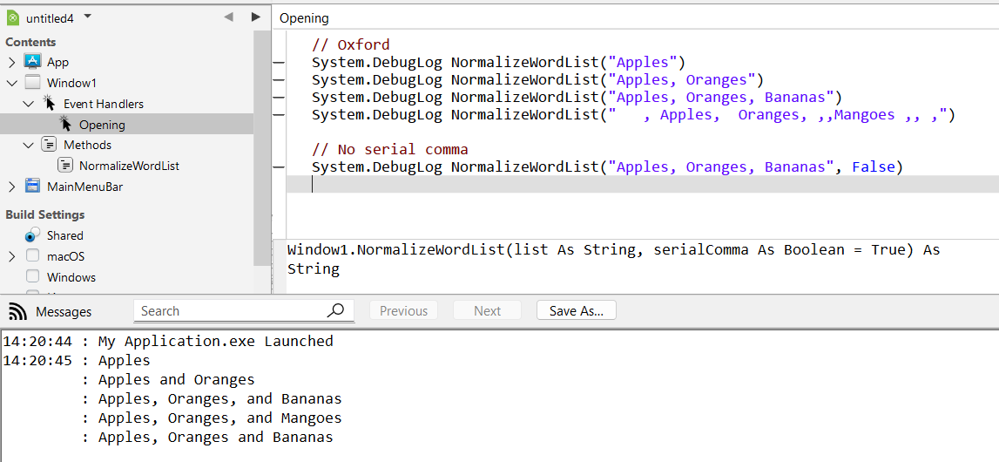Click the Previous button

coord(403,311)
